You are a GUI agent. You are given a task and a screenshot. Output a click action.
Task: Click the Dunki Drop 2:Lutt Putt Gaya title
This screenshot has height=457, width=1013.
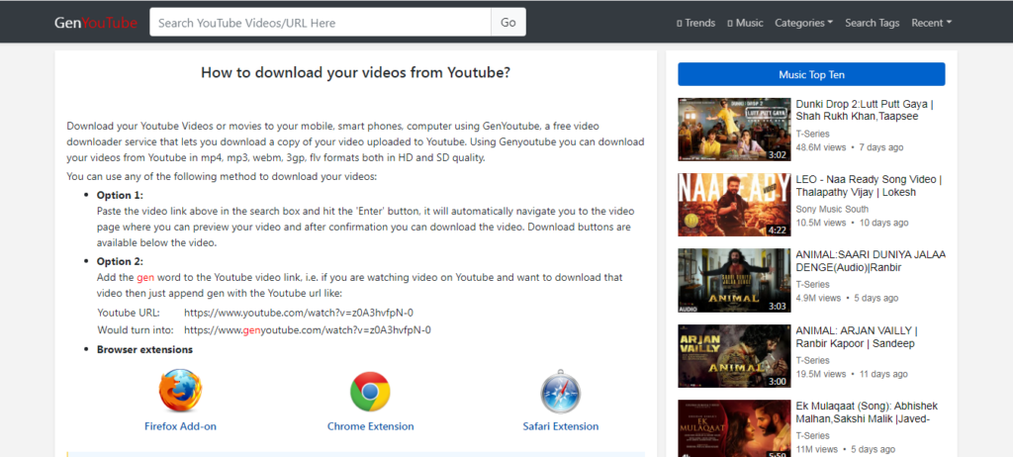click(865, 110)
